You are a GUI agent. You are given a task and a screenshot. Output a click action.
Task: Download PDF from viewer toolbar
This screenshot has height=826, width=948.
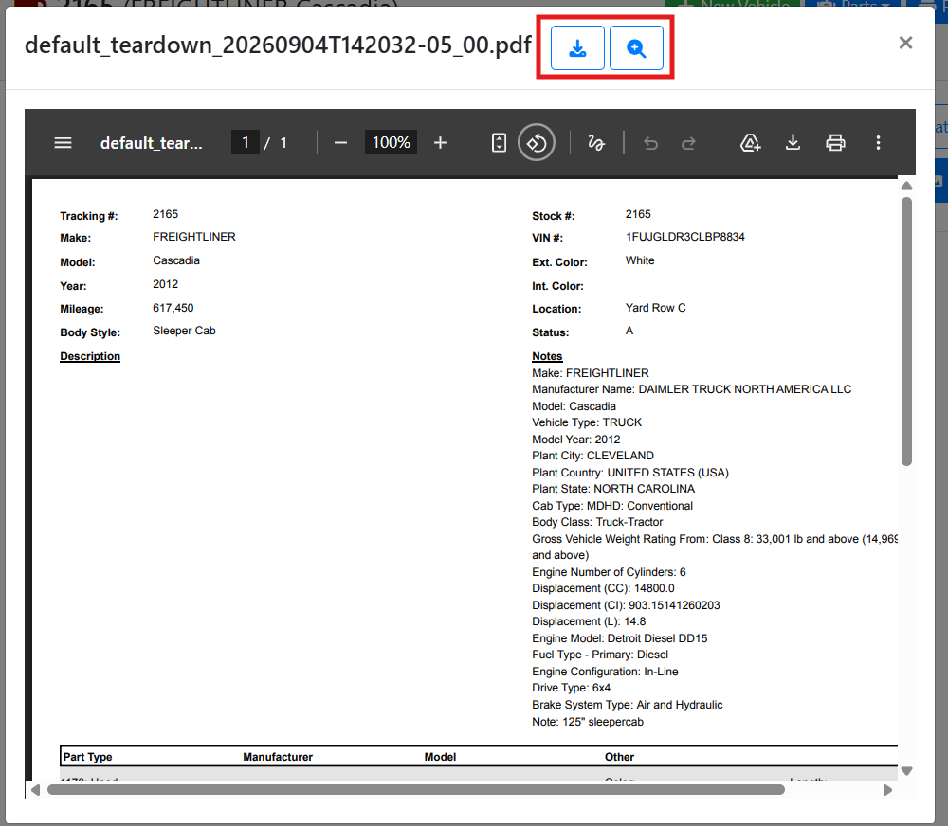(793, 143)
